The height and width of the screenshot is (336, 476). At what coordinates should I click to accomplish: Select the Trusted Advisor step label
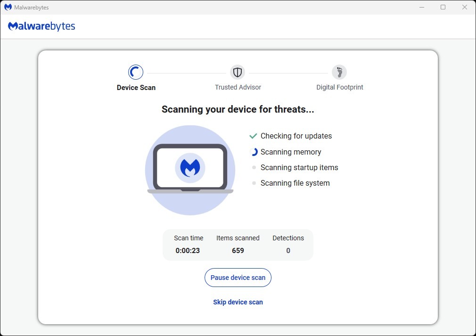238,87
